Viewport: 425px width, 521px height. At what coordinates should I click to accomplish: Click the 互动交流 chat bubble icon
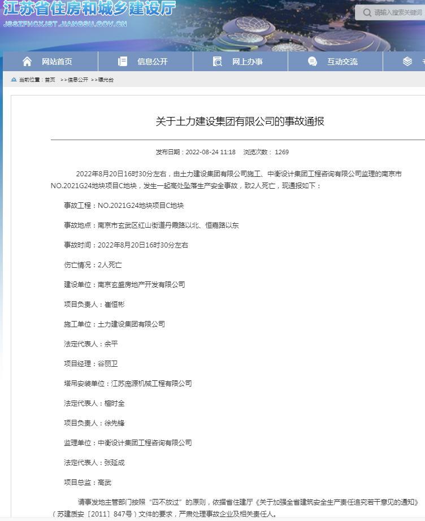(313, 62)
